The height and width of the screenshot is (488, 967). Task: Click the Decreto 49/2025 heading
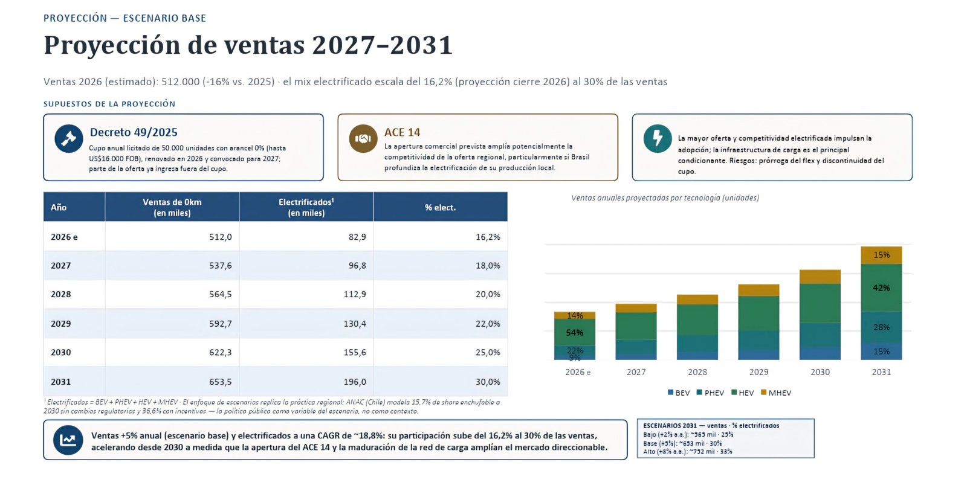(134, 132)
